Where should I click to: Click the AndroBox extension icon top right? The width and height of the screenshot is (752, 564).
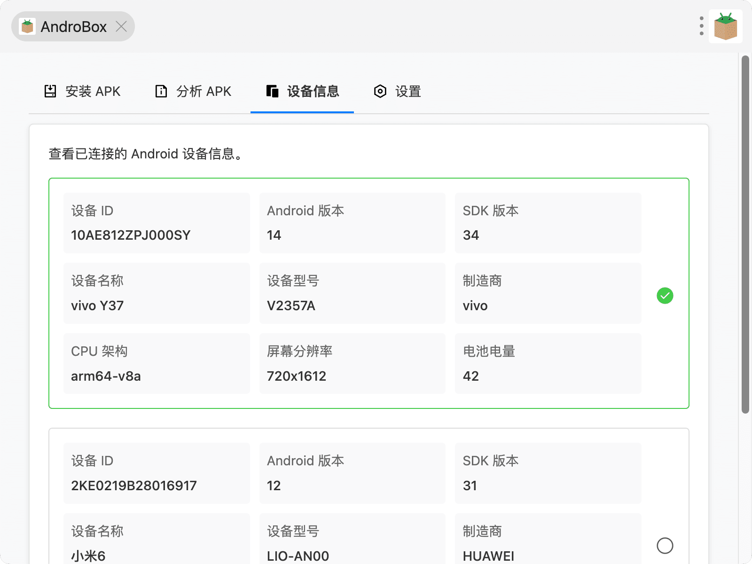click(x=726, y=26)
